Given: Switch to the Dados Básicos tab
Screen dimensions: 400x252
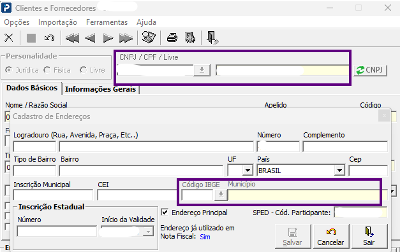Looking at the screenshot, I should [x=32, y=88].
